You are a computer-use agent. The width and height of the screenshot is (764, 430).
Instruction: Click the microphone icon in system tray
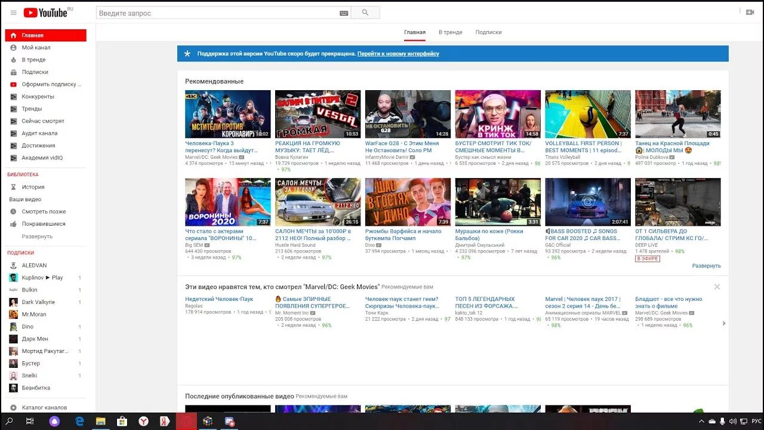pos(722,421)
